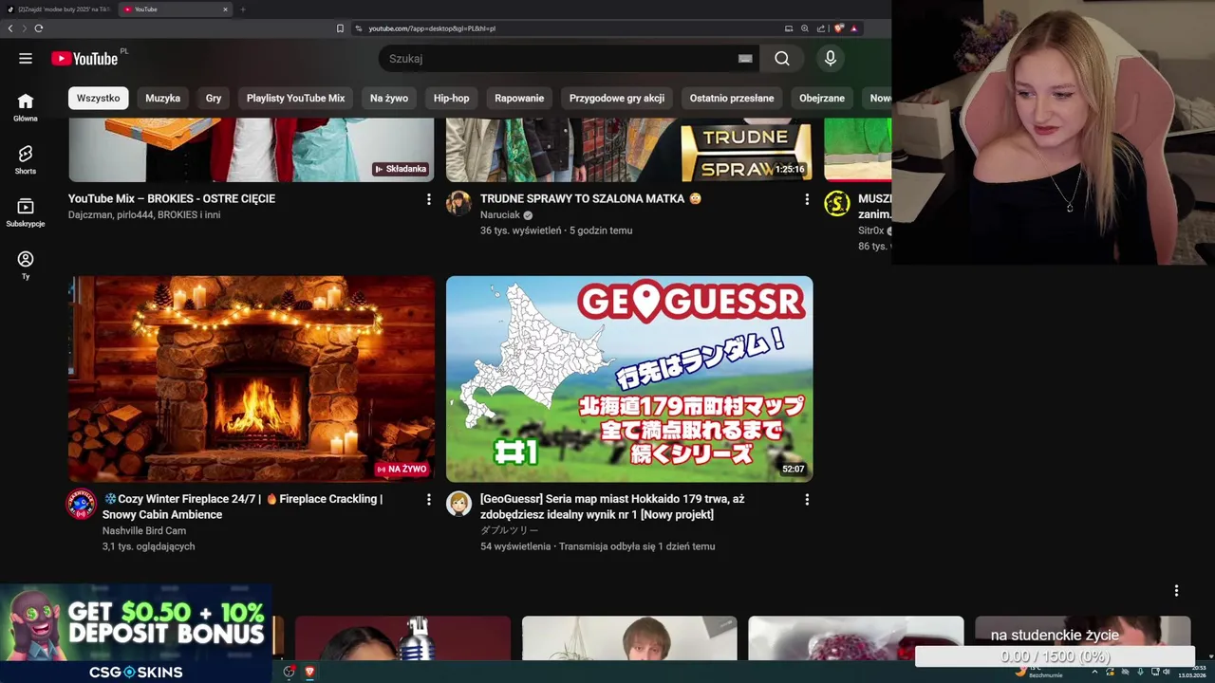Reload the YouTube page
The image size is (1215, 683).
[x=38, y=28]
